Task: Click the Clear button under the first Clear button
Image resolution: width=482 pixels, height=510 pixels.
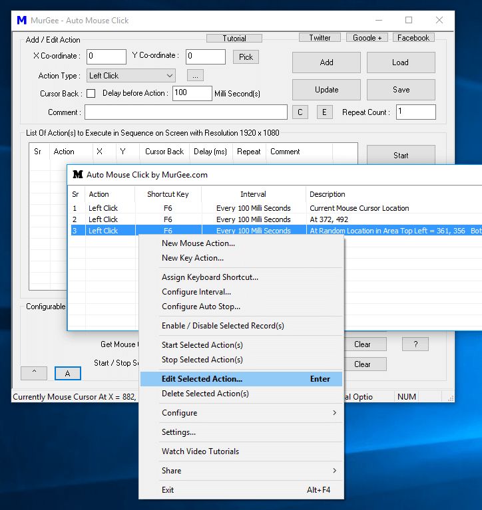Action: click(x=365, y=364)
